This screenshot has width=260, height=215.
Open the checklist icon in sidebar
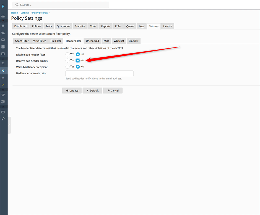pos(3,64)
